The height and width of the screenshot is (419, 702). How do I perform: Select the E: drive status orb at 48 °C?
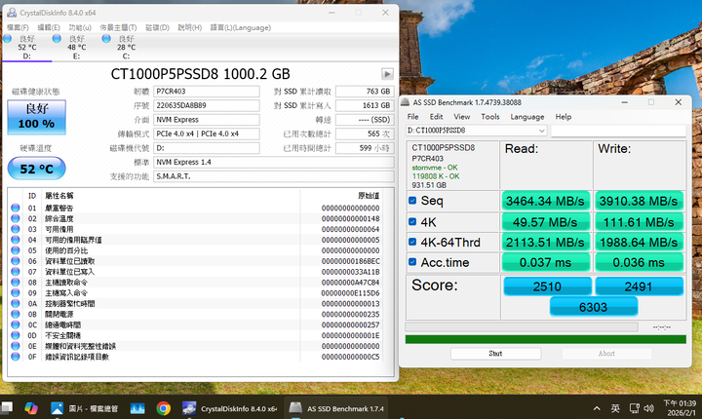pyautogui.click(x=57, y=39)
